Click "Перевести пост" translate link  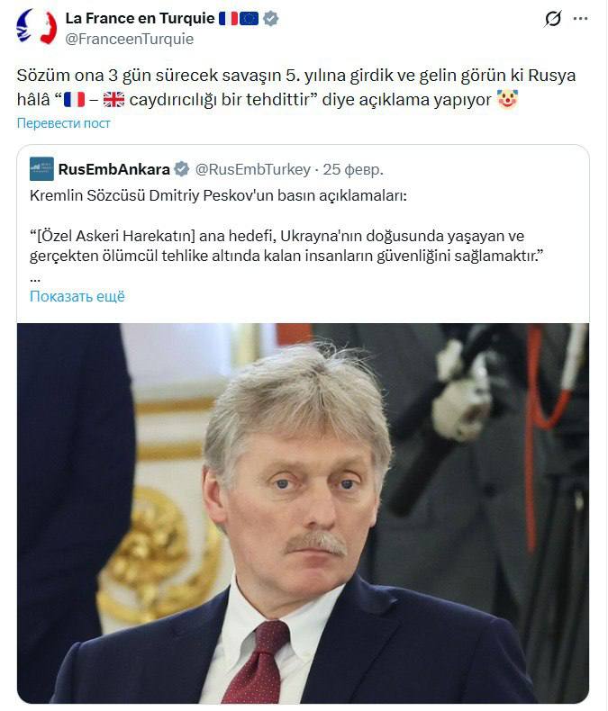pos(64,123)
